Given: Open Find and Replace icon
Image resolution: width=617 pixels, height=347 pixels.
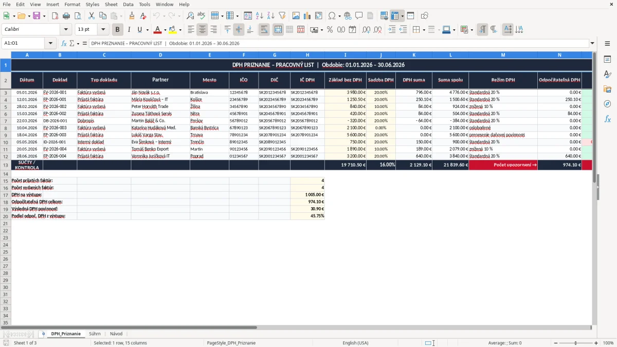Looking at the screenshot, I should (x=190, y=16).
